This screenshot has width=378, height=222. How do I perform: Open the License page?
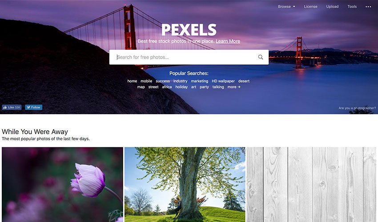click(x=310, y=7)
